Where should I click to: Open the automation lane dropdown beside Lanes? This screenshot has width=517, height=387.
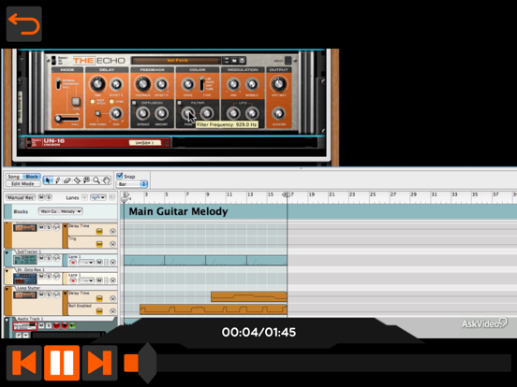pyautogui.click(x=98, y=197)
